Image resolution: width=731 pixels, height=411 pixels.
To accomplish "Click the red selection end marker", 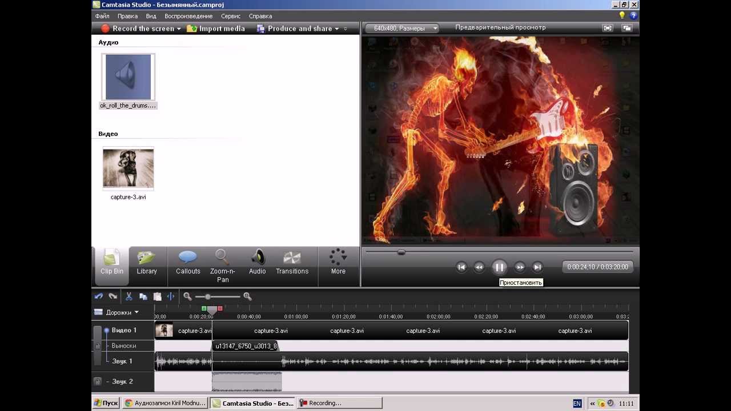I will point(220,308).
